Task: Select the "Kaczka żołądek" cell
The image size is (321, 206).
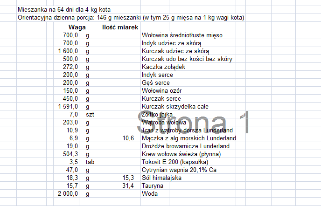Action: [163, 67]
